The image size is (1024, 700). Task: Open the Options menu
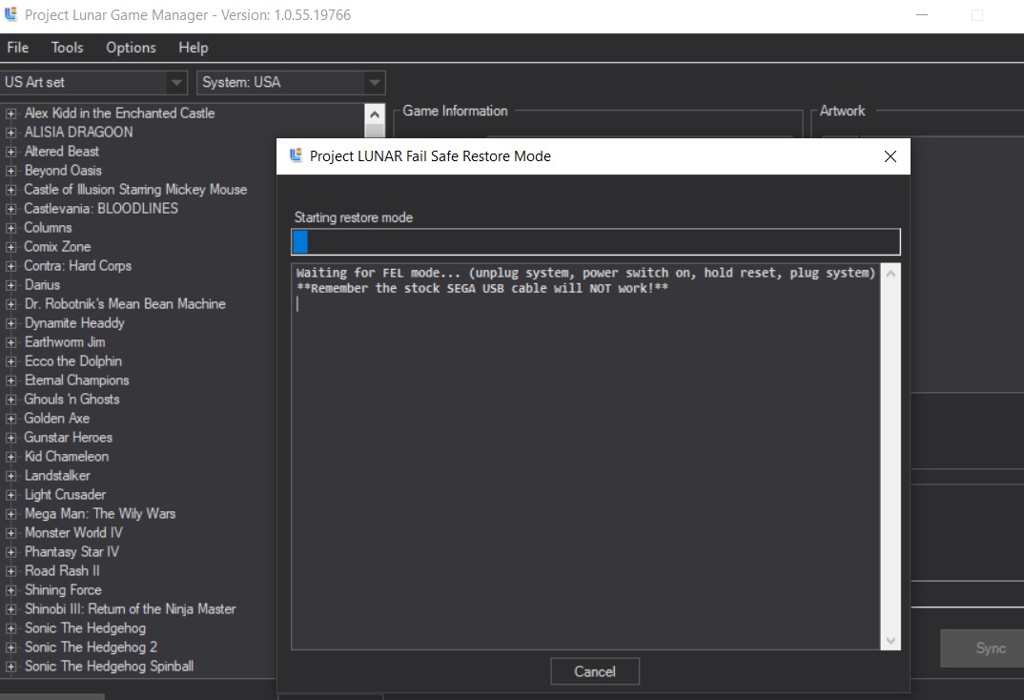[131, 48]
